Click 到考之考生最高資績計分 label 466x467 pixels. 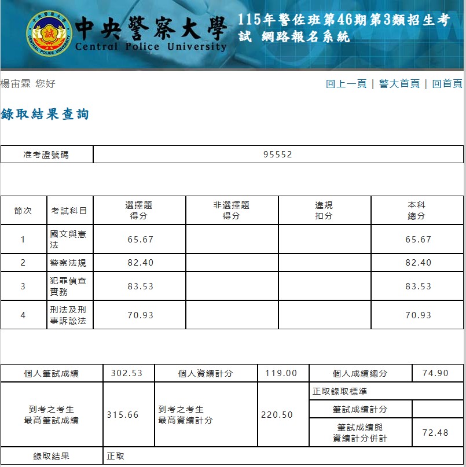coord(185,414)
